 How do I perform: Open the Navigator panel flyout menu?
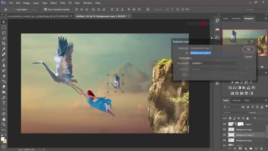266,18
